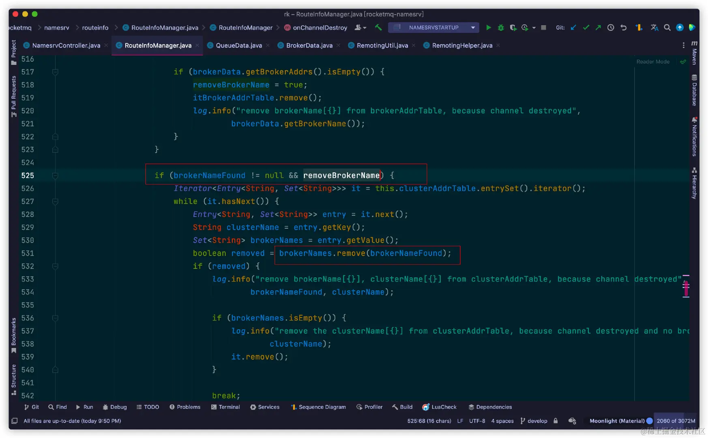The image size is (708, 438).
Task: Toggle the Bookmarks tool window
Action: (x=14, y=335)
